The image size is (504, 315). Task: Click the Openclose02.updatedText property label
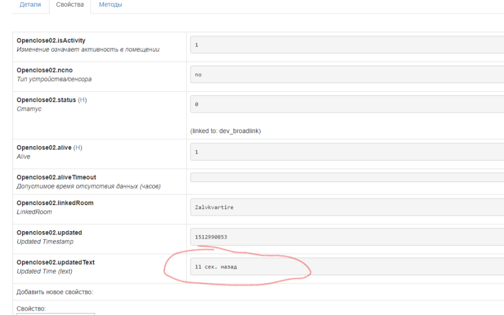[55, 262]
